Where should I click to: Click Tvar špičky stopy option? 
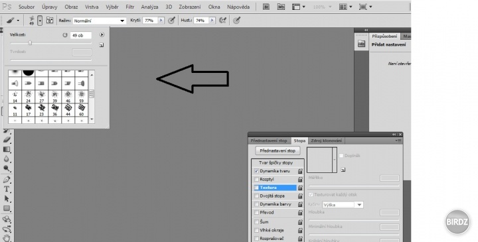[276, 163]
